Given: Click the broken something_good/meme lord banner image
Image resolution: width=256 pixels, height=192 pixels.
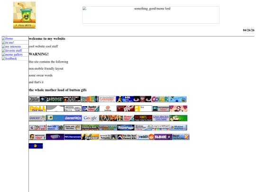Looking at the screenshot, I should (x=151, y=15).
